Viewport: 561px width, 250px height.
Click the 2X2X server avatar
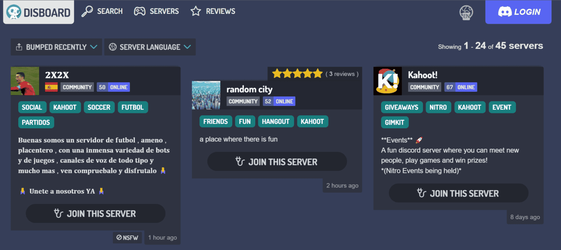pos(25,81)
